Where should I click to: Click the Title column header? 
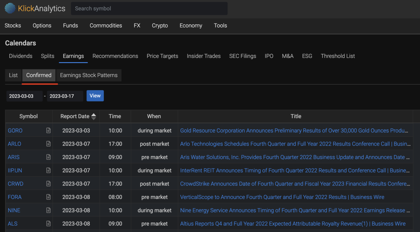pyautogui.click(x=296, y=116)
